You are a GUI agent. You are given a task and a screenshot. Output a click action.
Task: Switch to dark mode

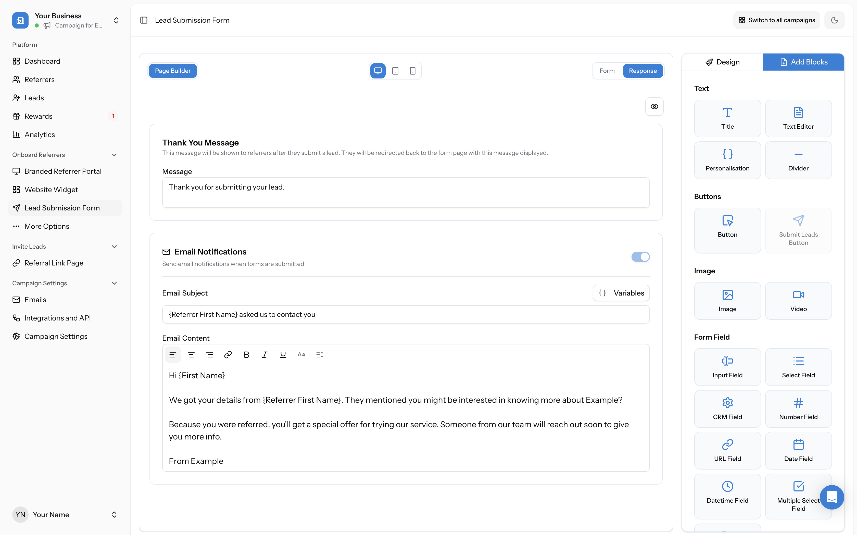(x=834, y=20)
